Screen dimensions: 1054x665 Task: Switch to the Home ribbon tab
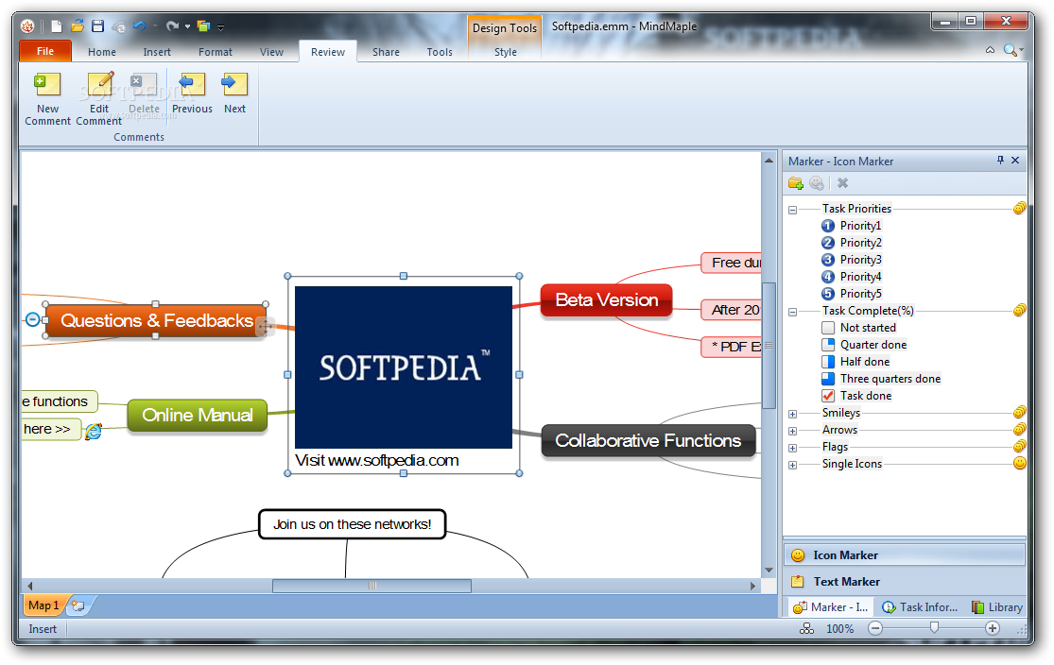[101, 52]
